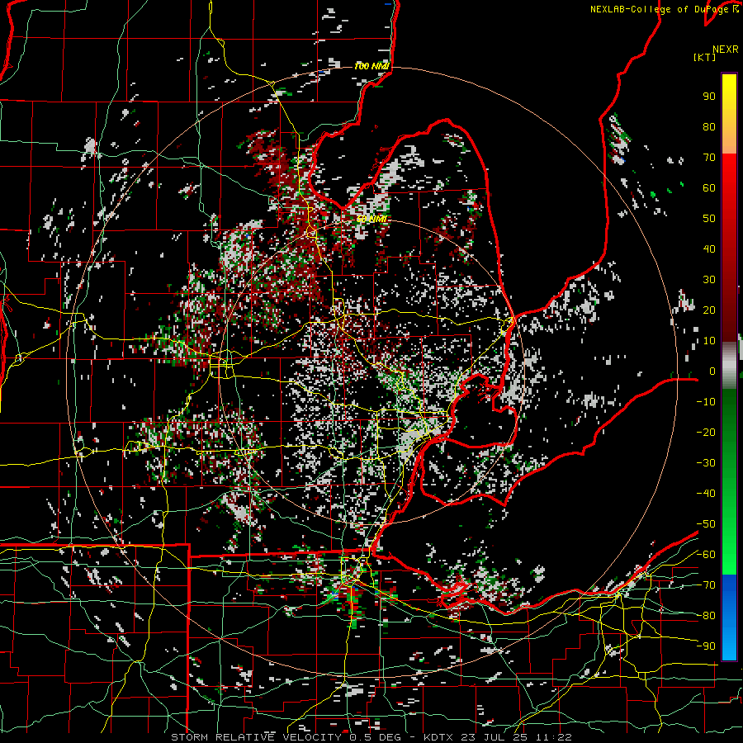Select the 60 value on velocity scale
The height and width of the screenshot is (743, 743).
709,188
